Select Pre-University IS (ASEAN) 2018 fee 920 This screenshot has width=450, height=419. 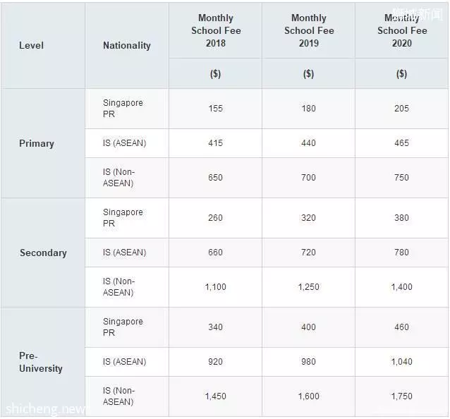click(x=216, y=362)
